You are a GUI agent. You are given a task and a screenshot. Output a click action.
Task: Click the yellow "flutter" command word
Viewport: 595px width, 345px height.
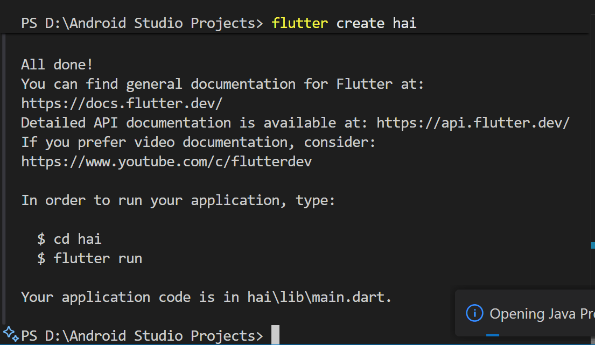click(x=300, y=23)
